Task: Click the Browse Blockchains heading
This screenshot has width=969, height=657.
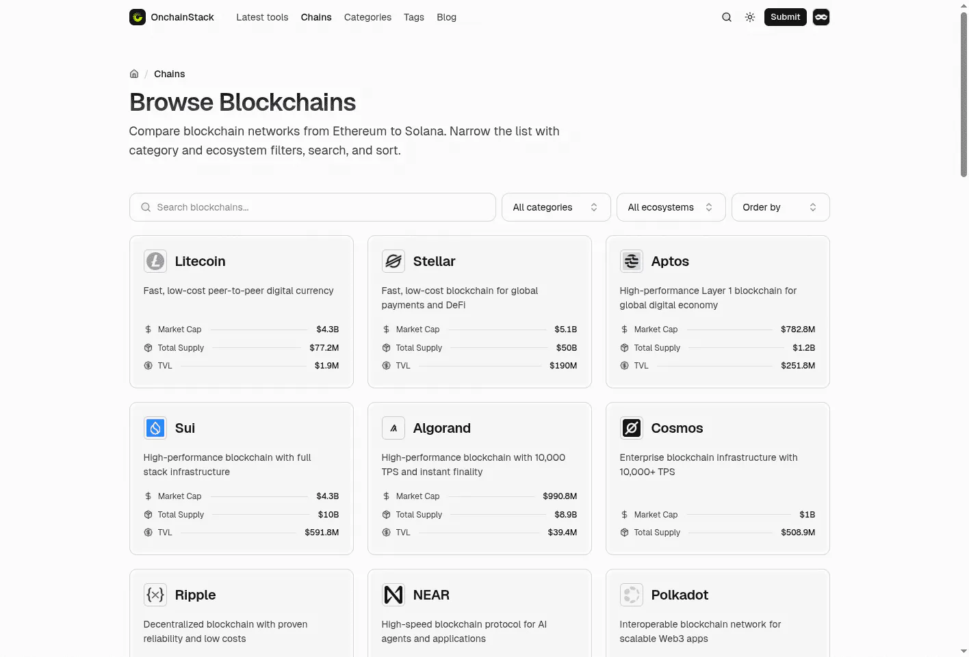Action: pos(242,103)
